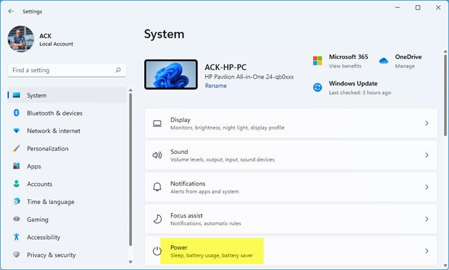The width and height of the screenshot is (449, 270).
Task: Expand Power with its chevron arrow
Action: point(427,251)
